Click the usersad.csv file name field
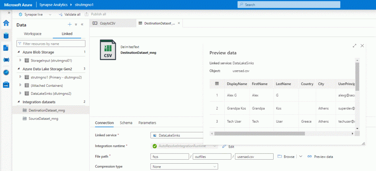 coord(254,156)
